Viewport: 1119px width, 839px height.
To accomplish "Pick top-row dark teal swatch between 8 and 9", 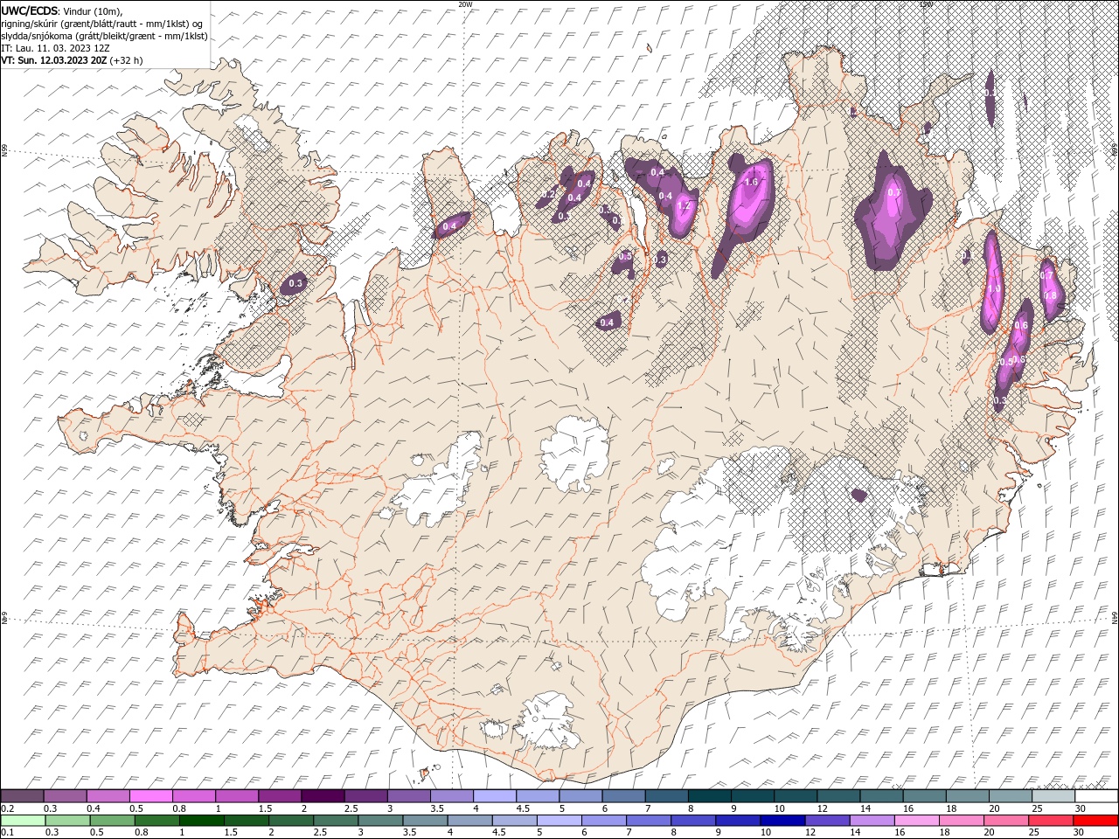I will coord(709,796).
